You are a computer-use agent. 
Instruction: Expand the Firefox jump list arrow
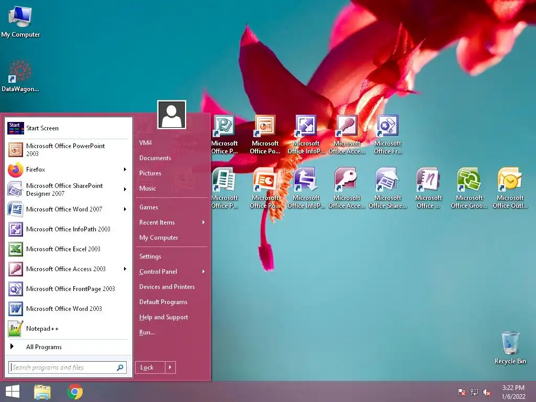coord(125,170)
